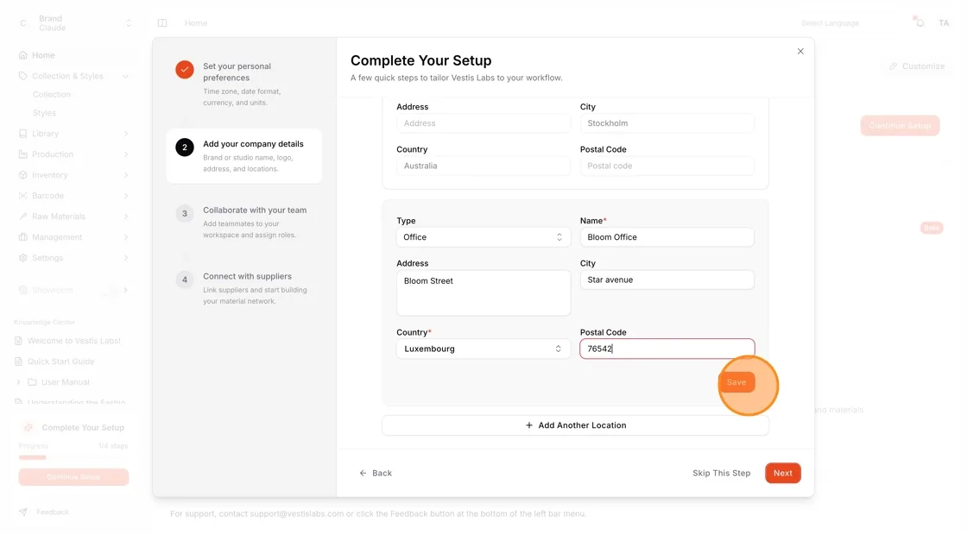Select step Collaborate with your team
This screenshot has height=534, width=967.
pyautogui.click(x=244, y=222)
